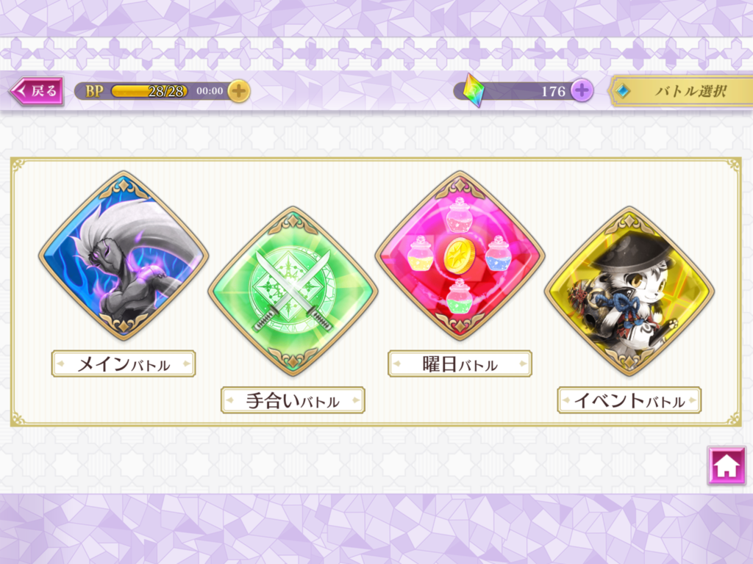Click the 00:00 BP recovery timer
Image resolution: width=753 pixels, height=564 pixels.
coord(210,90)
